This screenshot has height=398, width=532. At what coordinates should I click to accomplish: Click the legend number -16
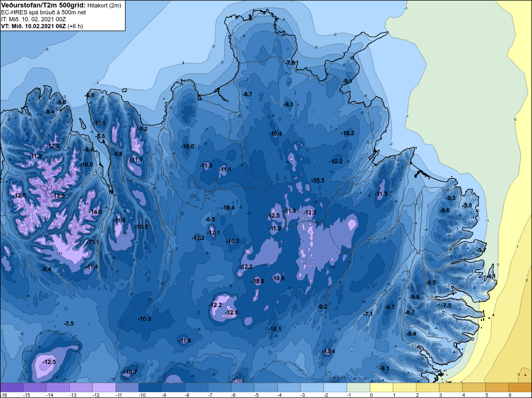click(x=3, y=395)
